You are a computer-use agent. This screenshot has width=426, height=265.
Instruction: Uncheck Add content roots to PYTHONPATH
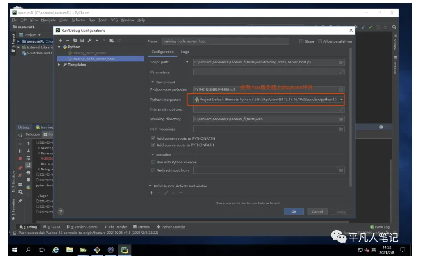click(x=153, y=138)
